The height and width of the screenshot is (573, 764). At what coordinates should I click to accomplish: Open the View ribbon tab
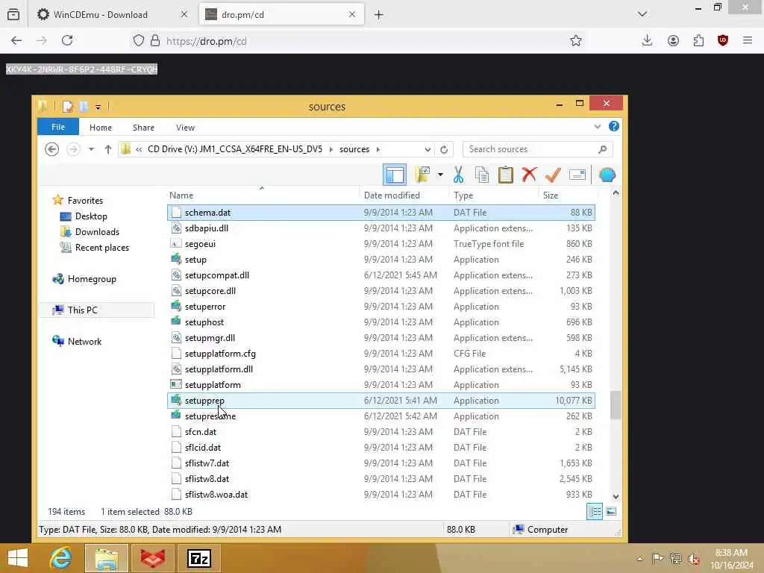point(185,127)
